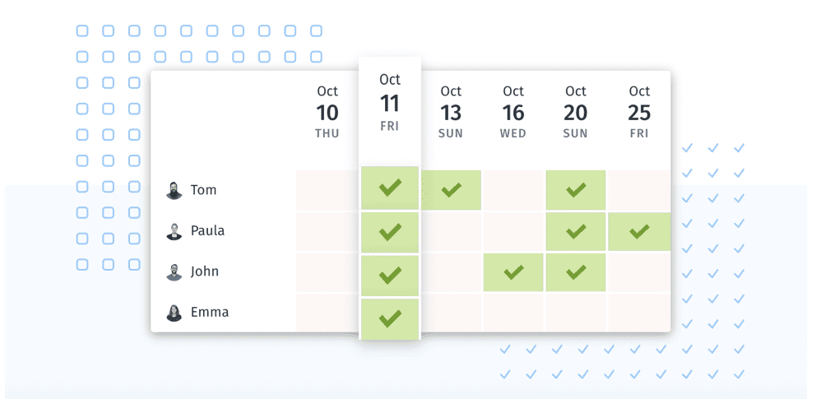The height and width of the screenshot is (399, 830).
Task: Select the Oct 25 FRI date header
Action: (x=639, y=112)
